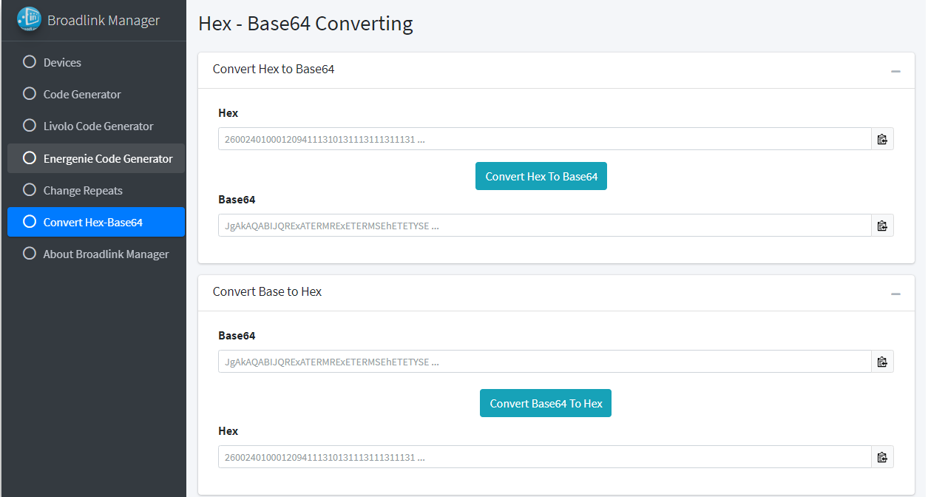Click the circle icon next to Change Repeats
Image resolution: width=928 pixels, height=497 pixels.
pos(30,190)
